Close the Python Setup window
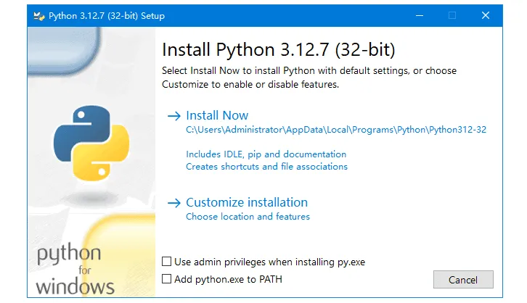This screenshot has width=527, height=303. point(485,15)
